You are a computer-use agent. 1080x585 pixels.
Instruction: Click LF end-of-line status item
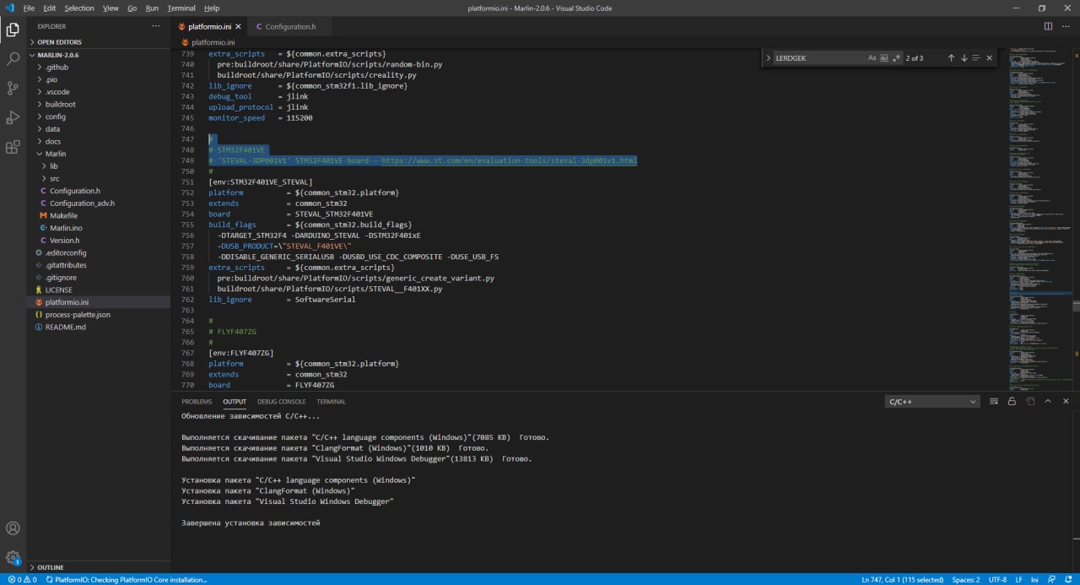click(1018, 579)
